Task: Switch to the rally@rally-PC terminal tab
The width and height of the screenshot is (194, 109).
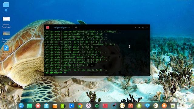Action: click(x=62, y=28)
